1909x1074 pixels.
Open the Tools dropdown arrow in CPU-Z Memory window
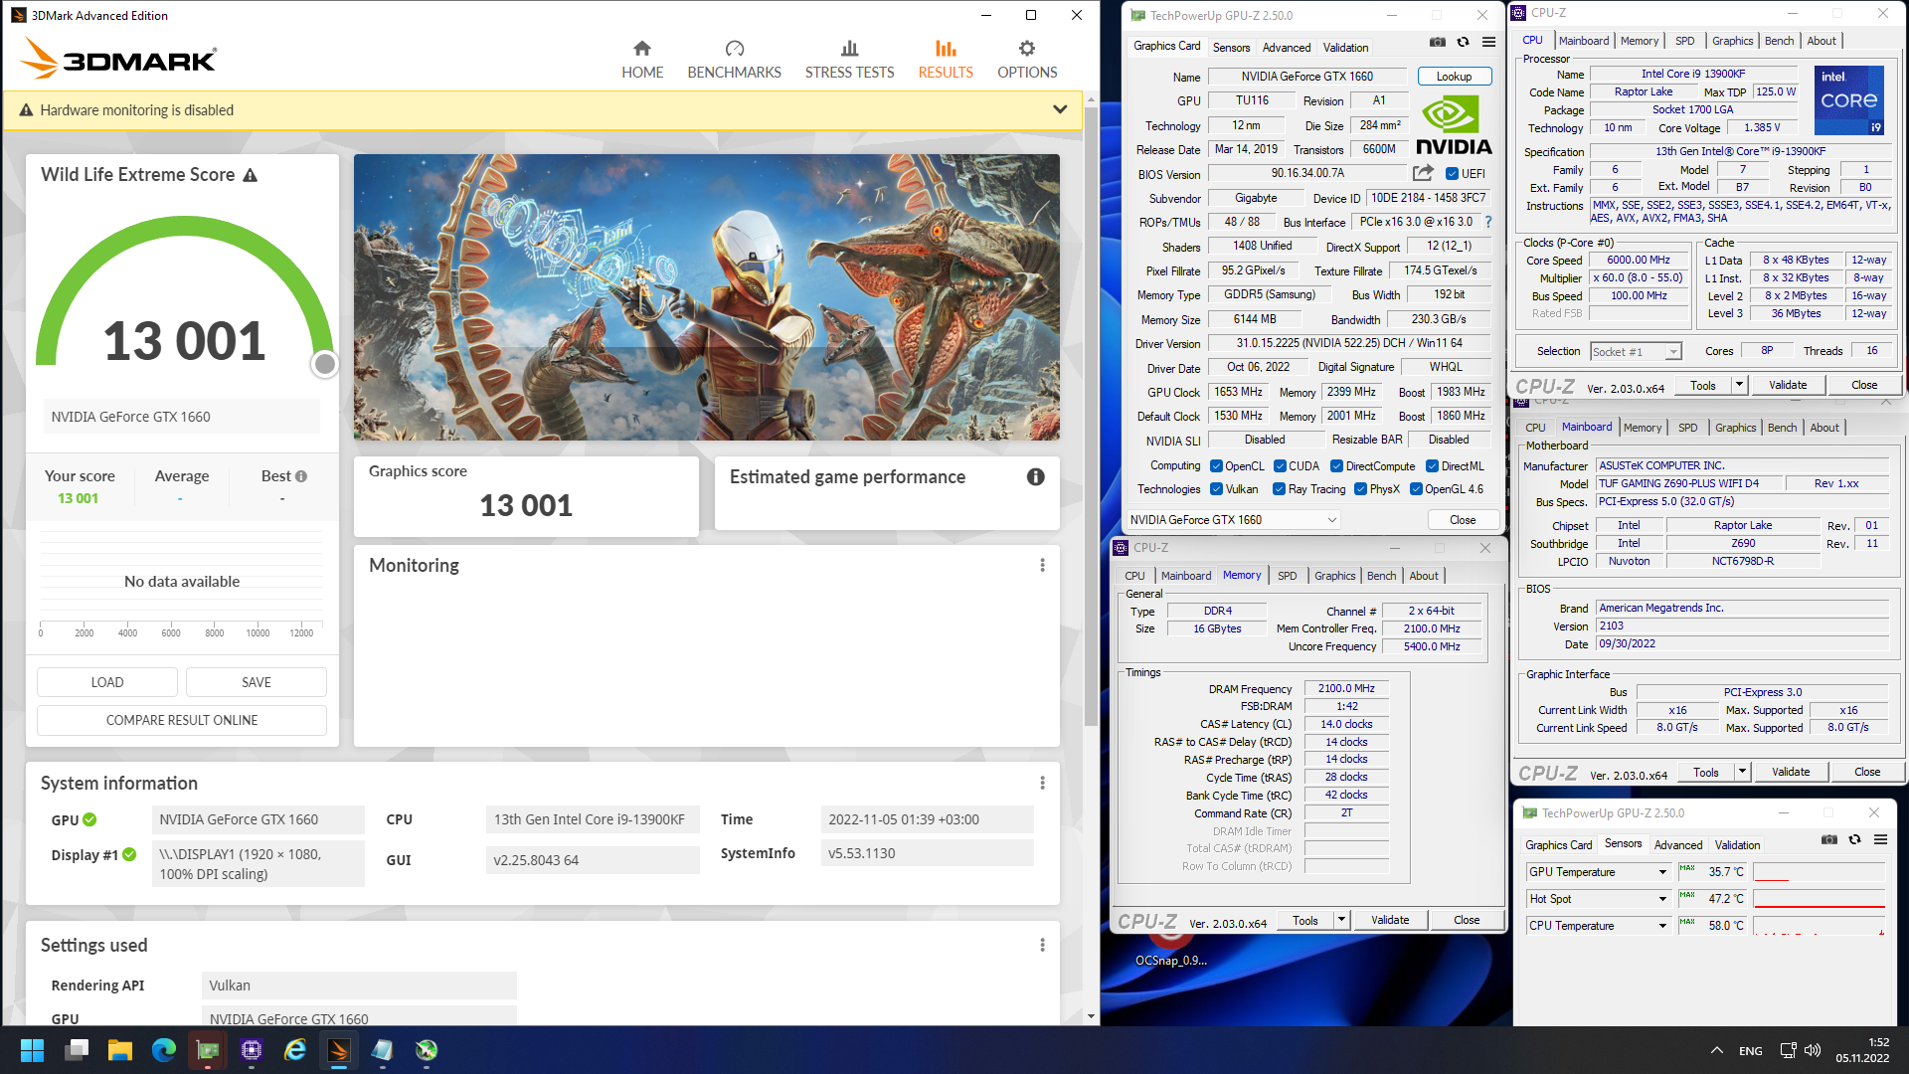click(x=1341, y=920)
